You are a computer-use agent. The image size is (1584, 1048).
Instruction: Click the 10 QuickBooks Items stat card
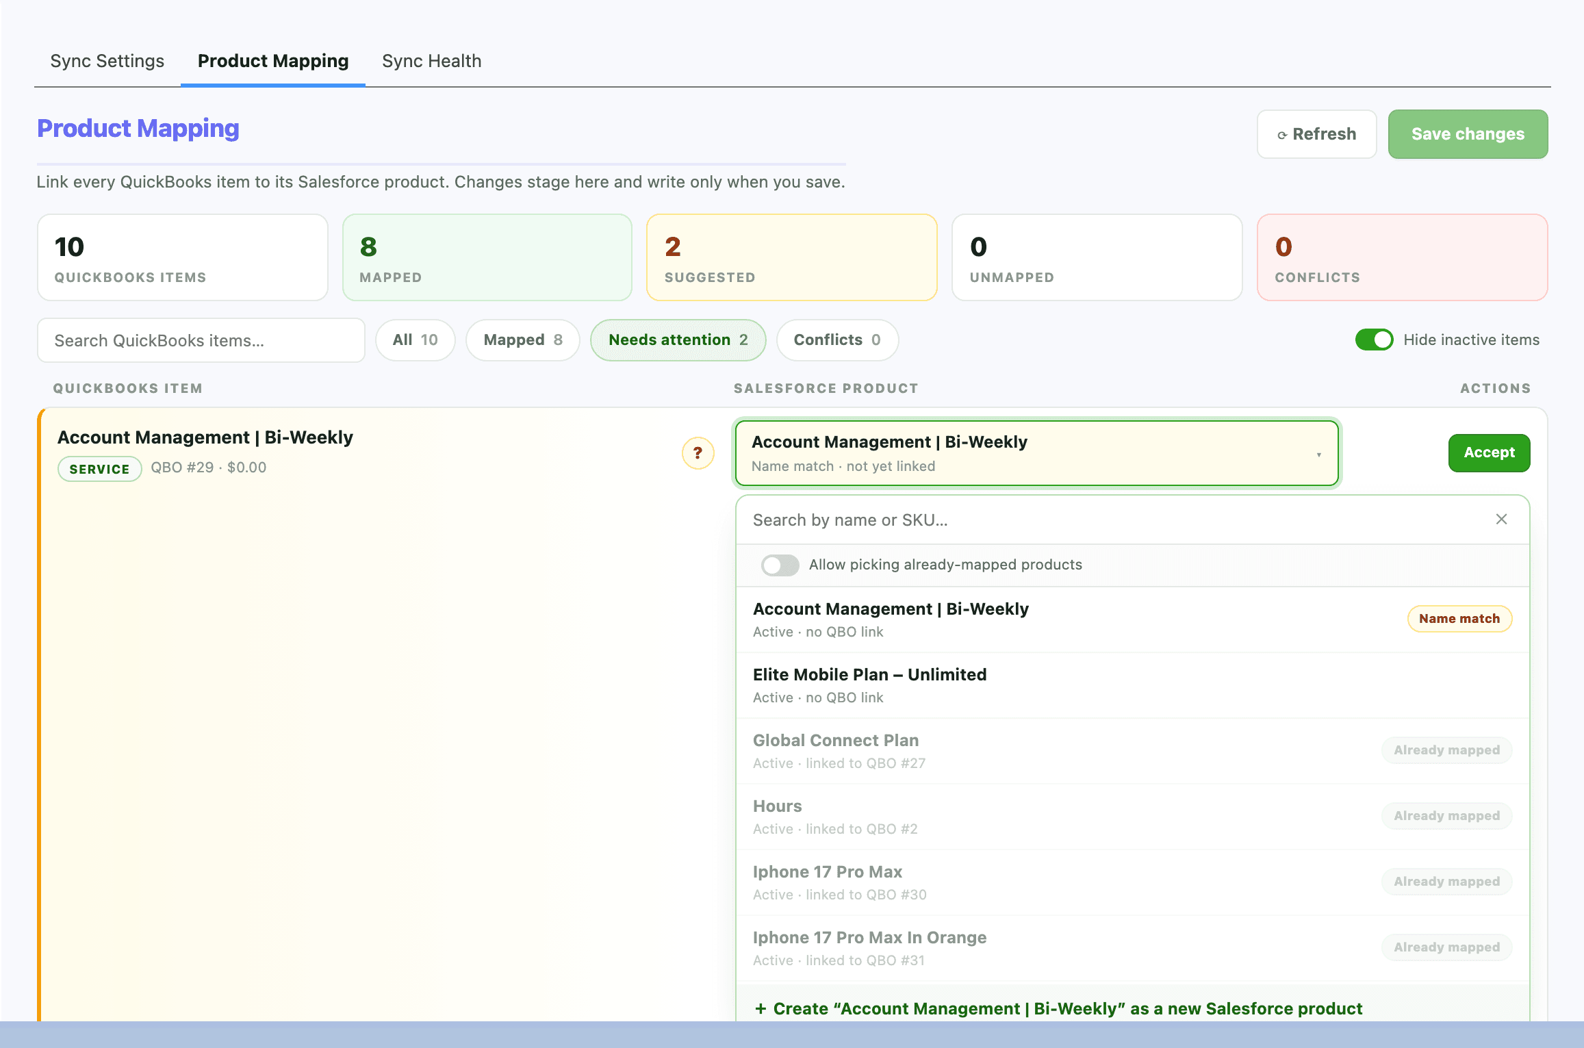[183, 257]
